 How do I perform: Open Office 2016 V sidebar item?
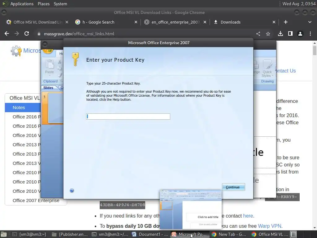click(27, 135)
